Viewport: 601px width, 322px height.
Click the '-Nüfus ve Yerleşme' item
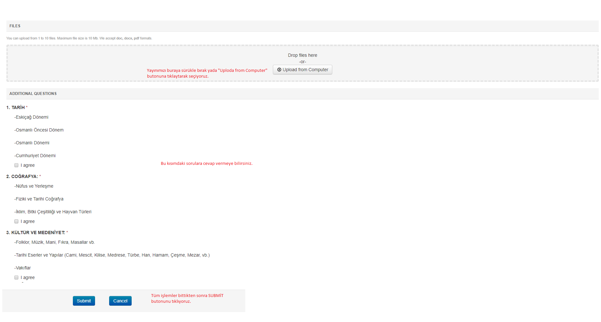click(x=34, y=186)
